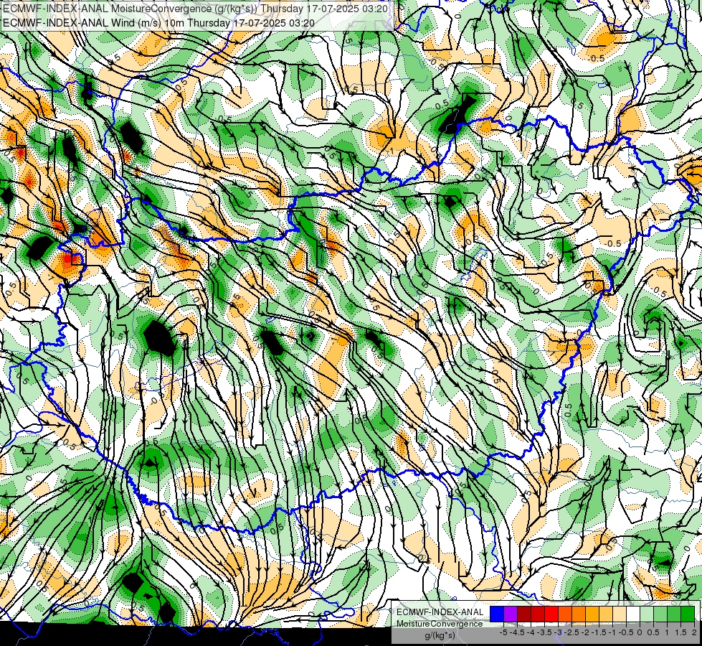Click the pale beige legend swatch left of white
Viewport: 702px width, 646px height.
(620, 614)
